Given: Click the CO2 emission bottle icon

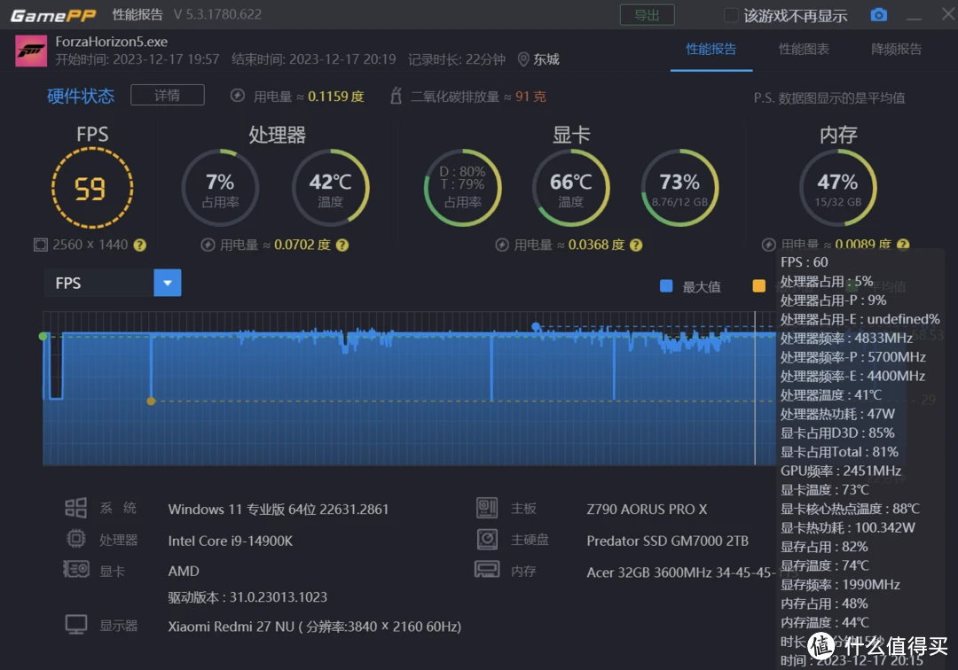Looking at the screenshot, I should pyautogui.click(x=396, y=96).
